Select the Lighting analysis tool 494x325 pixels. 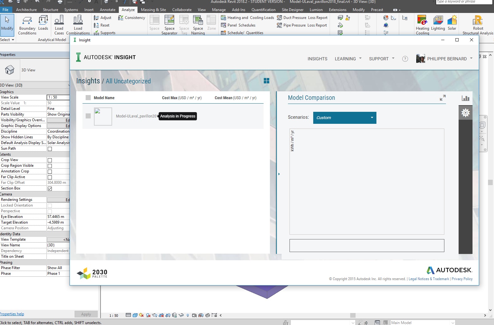[x=438, y=24]
